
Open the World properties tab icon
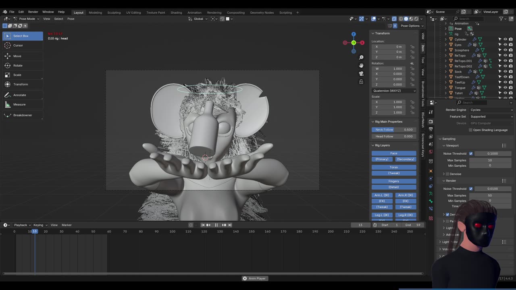(x=431, y=152)
